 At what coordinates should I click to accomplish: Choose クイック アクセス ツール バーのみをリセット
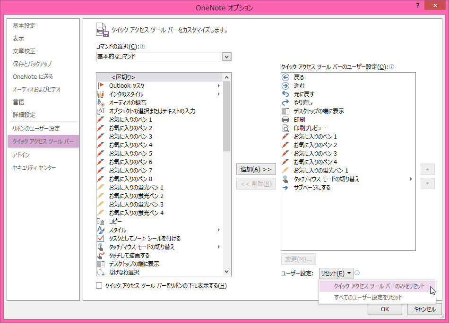(x=377, y=286)
